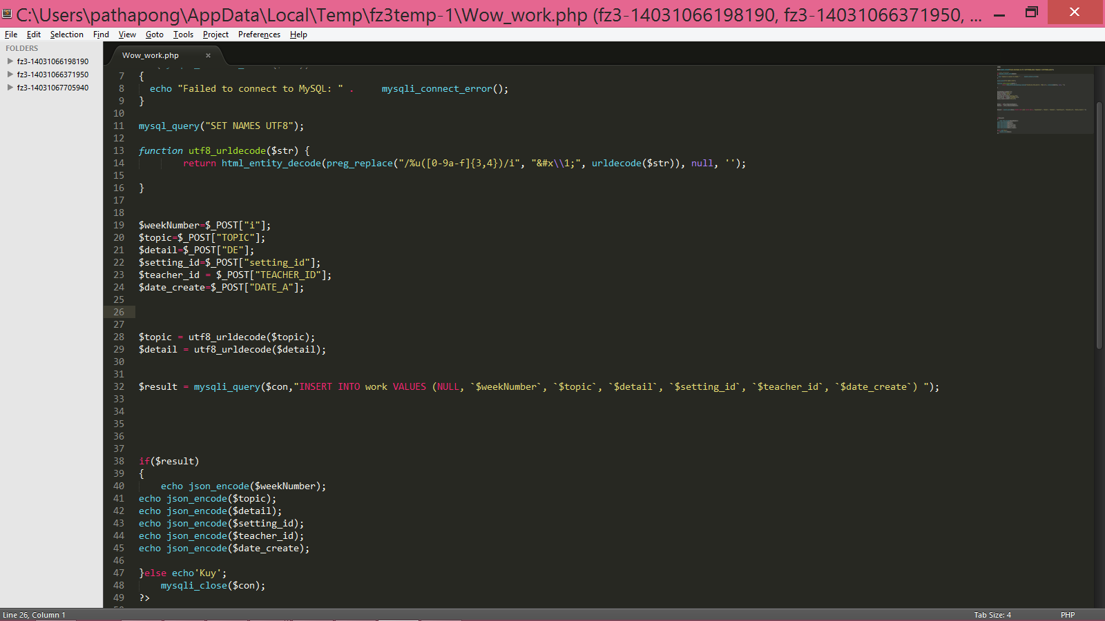The width and height of the screenshot is (1105, 621).
Task: Change Tab Size: 4 setting
Action: (x=992, y=615)
